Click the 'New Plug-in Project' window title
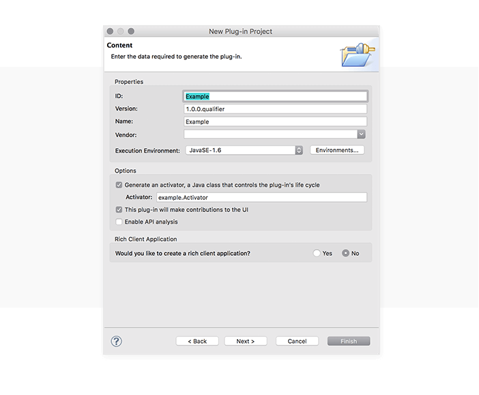Image resolution: width=479 pixels, height=395 pixels. 240,31
